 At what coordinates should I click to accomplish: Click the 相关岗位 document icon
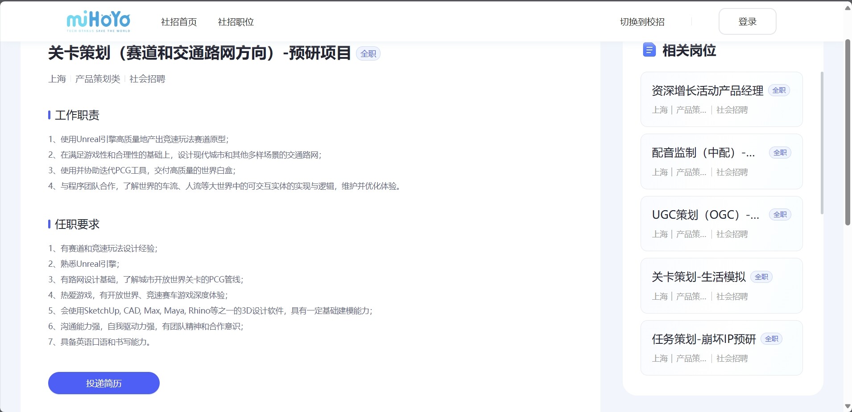click(649, 50)
